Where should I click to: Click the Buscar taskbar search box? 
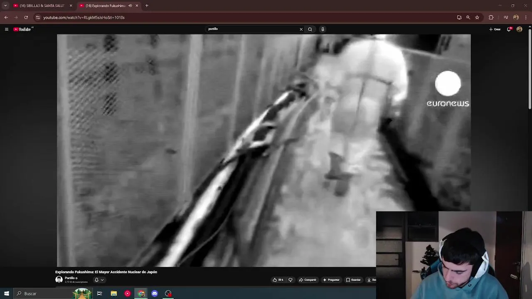coord(53,294)
